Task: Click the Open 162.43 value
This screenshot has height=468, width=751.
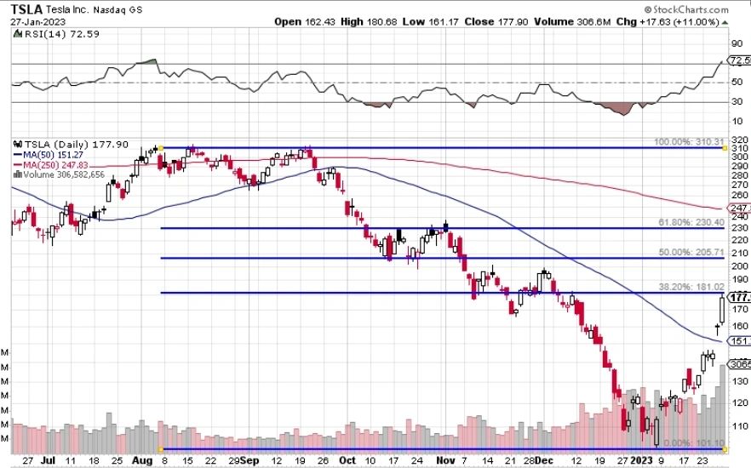Action: [305, 22]
